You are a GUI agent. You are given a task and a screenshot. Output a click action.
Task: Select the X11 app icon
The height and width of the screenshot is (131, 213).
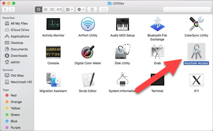(196, 80)
